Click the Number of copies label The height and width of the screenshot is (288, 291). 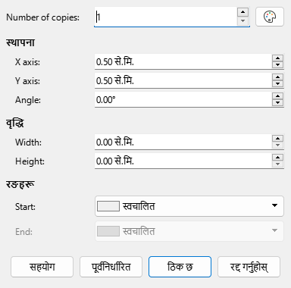point(42,17)
